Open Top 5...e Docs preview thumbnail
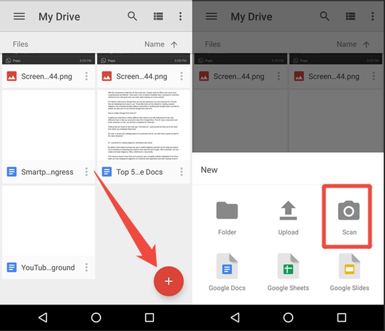 [144, 125]
